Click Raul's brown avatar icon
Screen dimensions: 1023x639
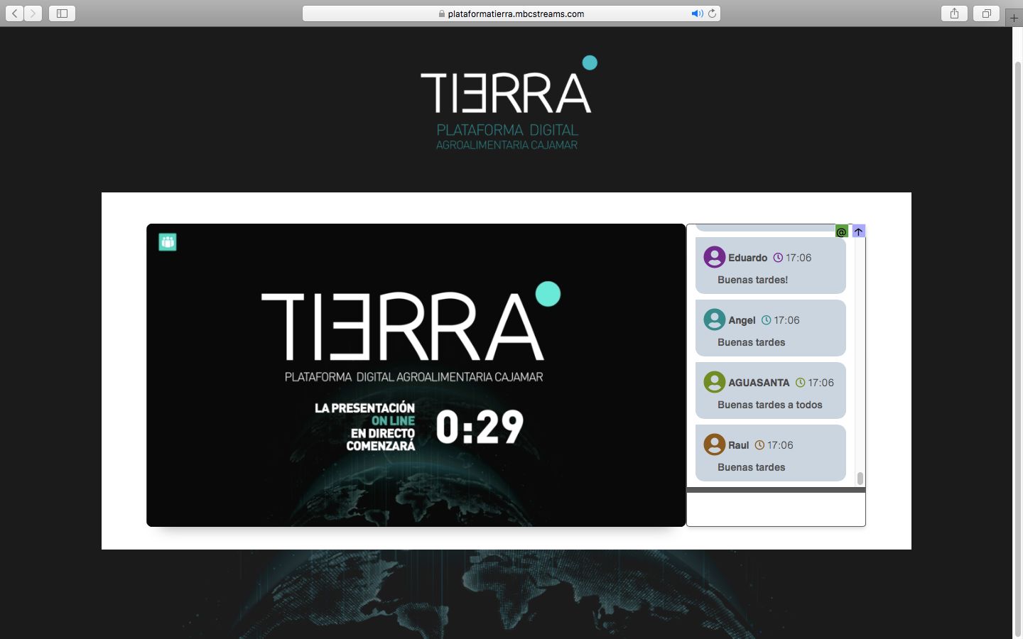click(x=715, y=444)
